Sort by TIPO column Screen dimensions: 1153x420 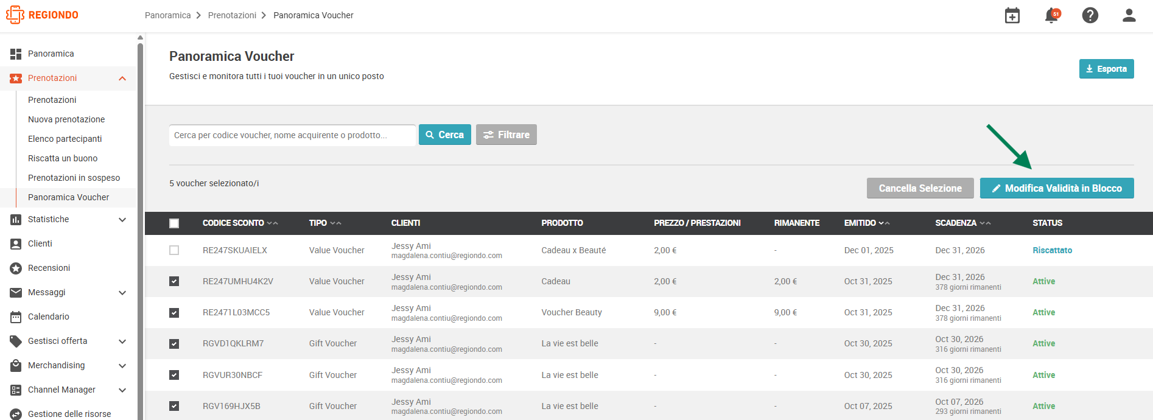[x=325, y=223]
